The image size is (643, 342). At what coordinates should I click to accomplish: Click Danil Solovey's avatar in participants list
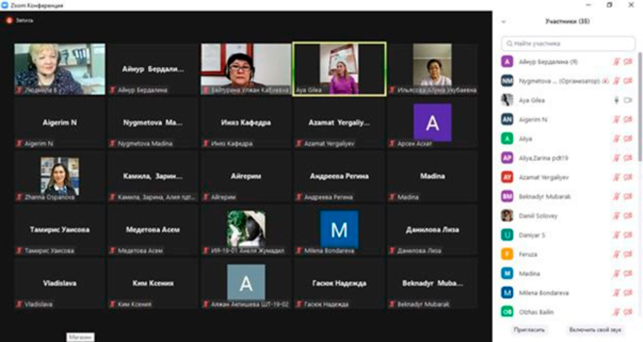[x=507, y=216]
